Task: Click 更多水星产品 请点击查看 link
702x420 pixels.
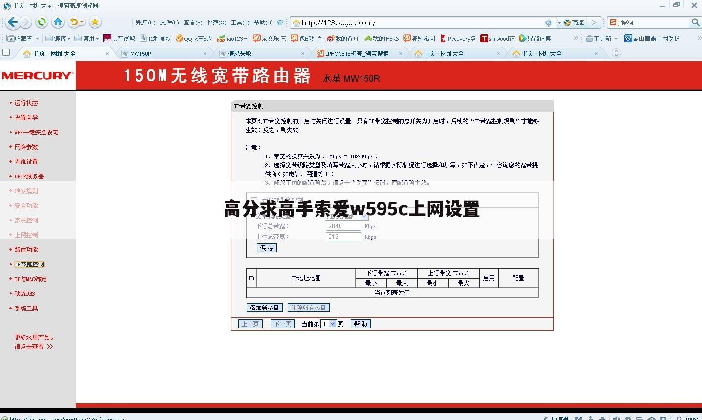Action: [x=34, y=342]
